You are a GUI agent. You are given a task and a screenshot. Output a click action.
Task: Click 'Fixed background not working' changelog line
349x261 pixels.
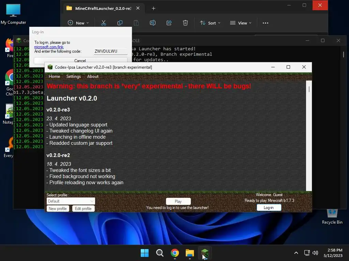80,176
